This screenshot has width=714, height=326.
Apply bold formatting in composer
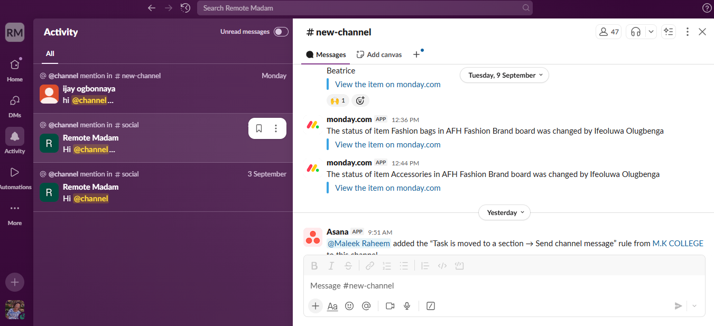pos(314,266)
